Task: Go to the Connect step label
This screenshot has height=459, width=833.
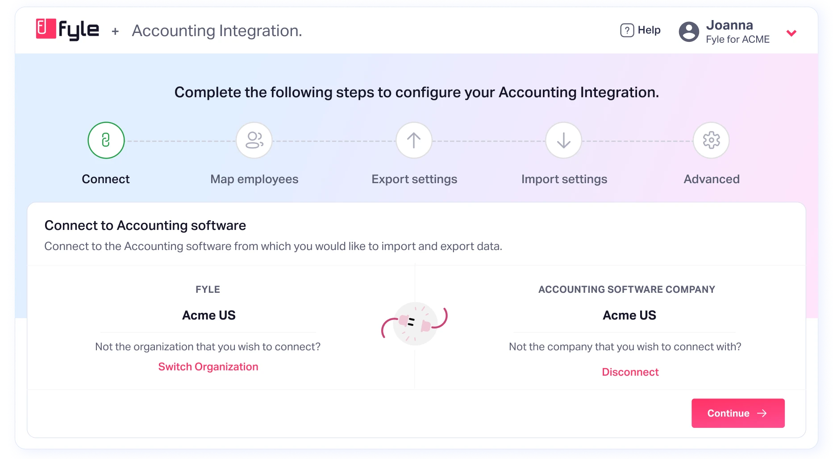Action: pos(106,179)
